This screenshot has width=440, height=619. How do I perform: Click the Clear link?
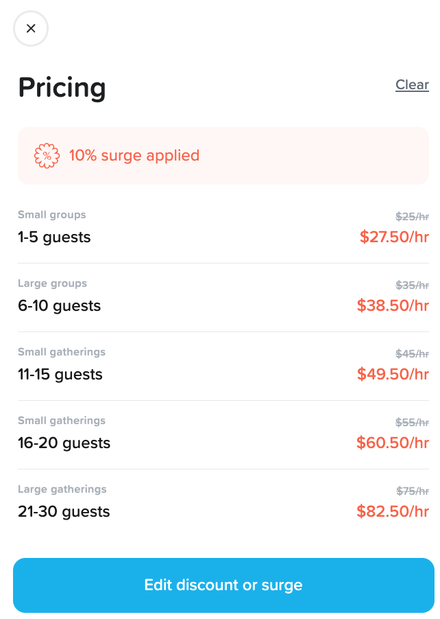(x=412, y=85)
